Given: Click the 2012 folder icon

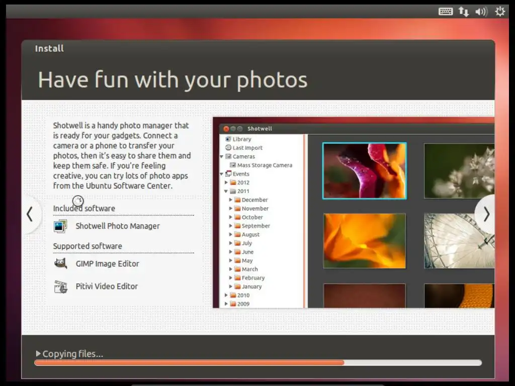Looking at the screenshot, I should click(x=233, y=182).
